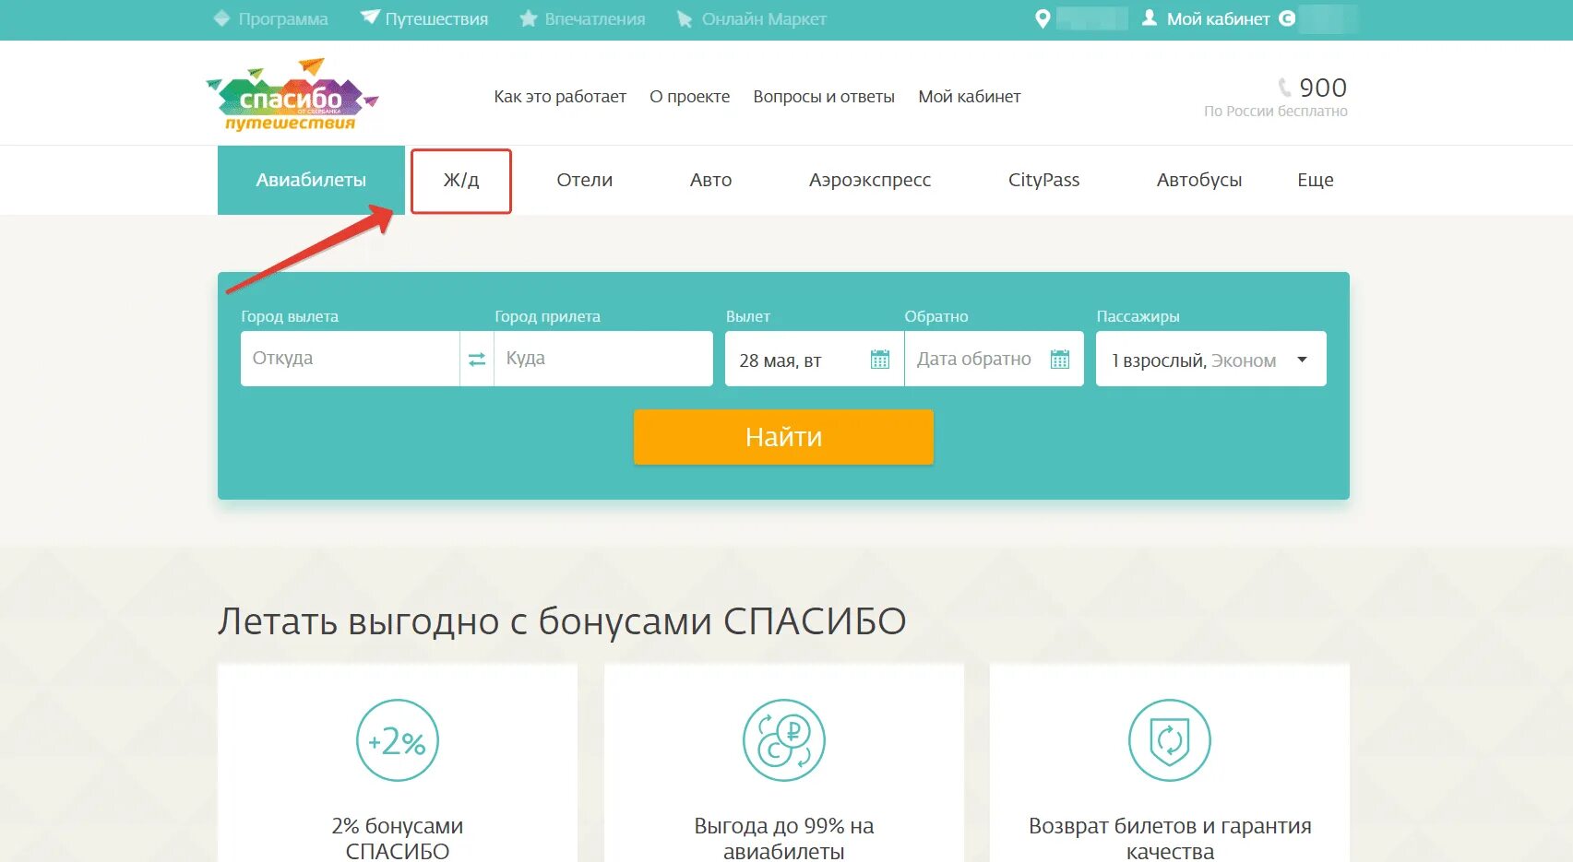Viewport: 1573px width, 862px height.
Task: Open Как это работает link
Action: tap(560, 97)
